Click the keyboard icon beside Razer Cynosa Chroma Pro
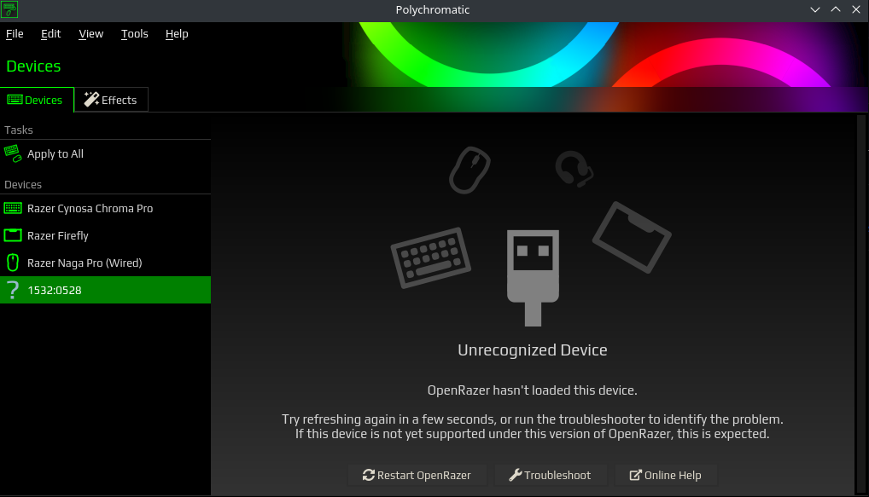This screenshot has height=497, width=869. (x=13, y=208)
